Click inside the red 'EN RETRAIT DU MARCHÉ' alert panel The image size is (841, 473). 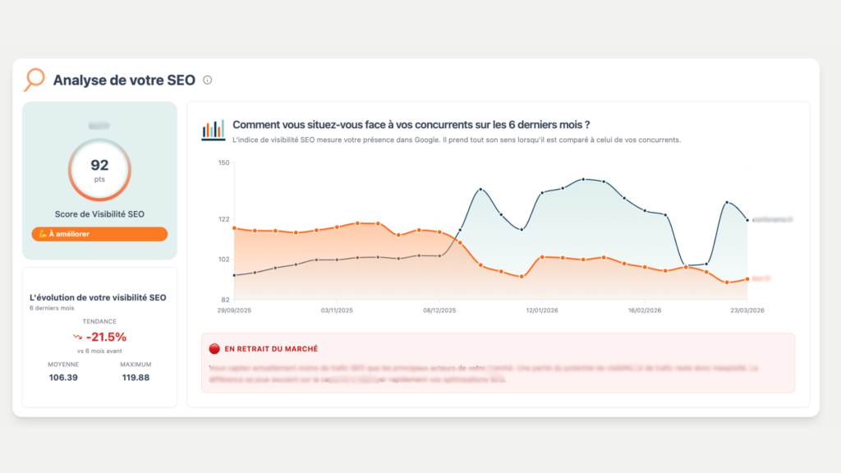(499, 368)
